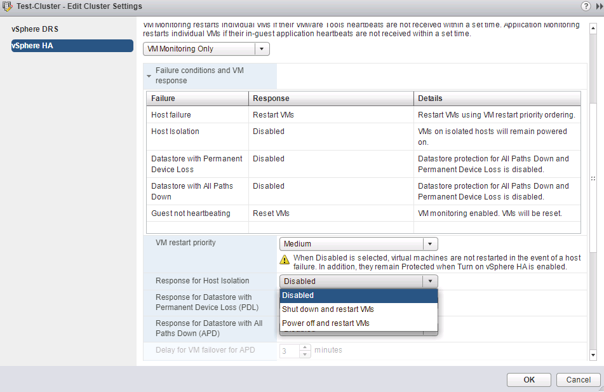Click the Response column header
Image resolution: width=604 pixels, height=392 pixels.
331,98
